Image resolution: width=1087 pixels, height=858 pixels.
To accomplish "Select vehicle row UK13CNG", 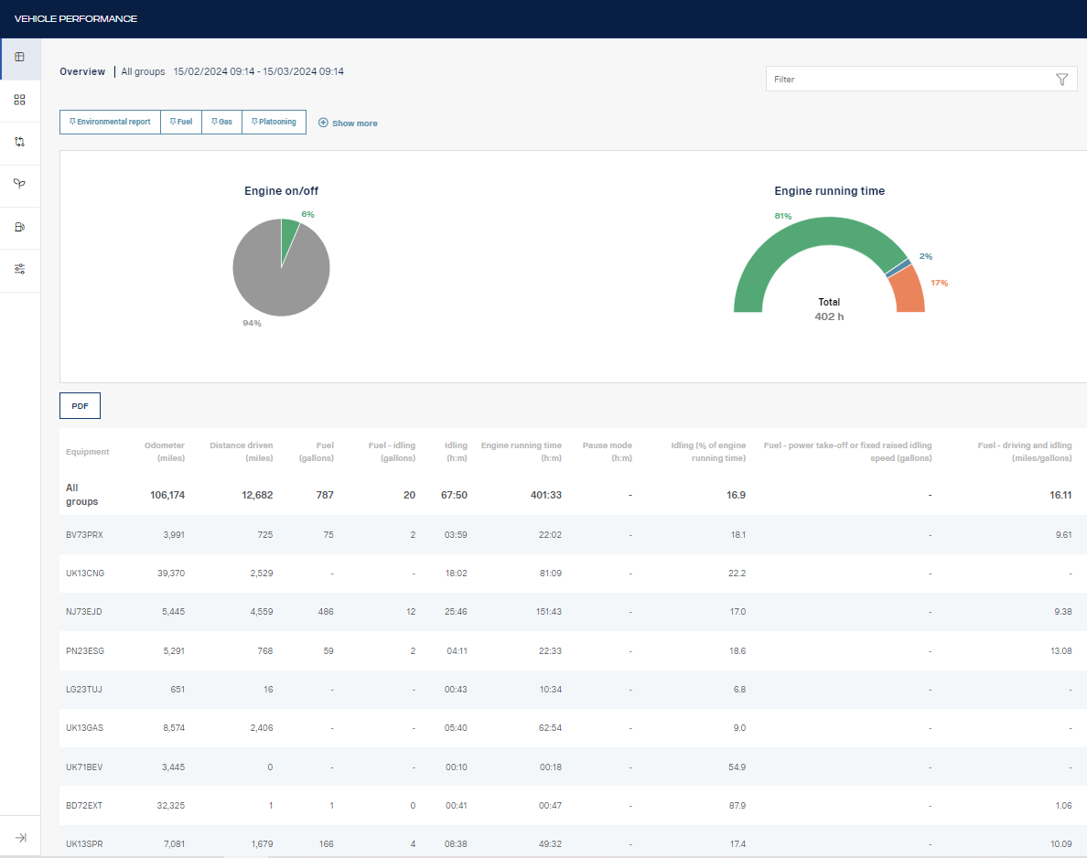I will (x=573, y=574).
